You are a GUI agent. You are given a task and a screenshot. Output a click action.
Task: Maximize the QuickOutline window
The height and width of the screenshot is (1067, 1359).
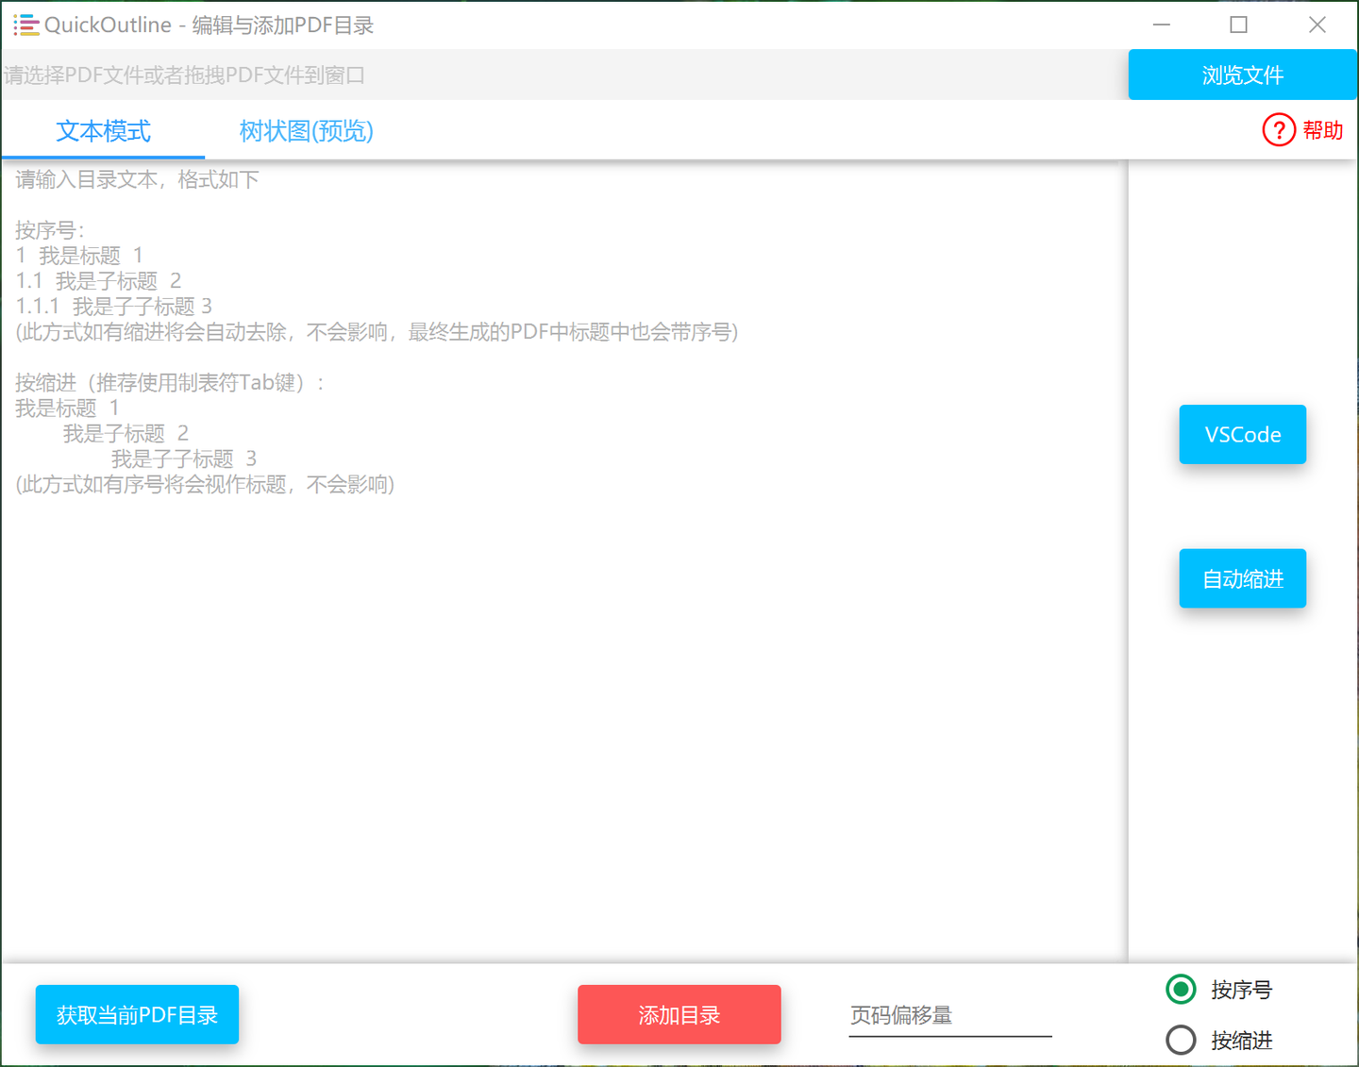1238,25
